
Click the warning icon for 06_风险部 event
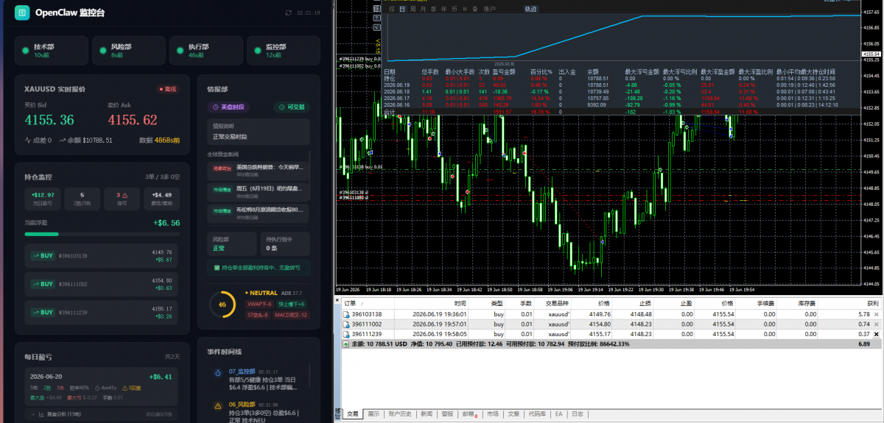tap(217, 406)
